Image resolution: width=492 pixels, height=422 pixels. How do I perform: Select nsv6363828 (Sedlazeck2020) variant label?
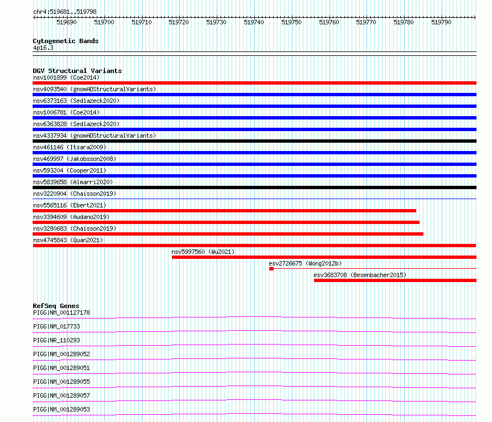(76, 124)
